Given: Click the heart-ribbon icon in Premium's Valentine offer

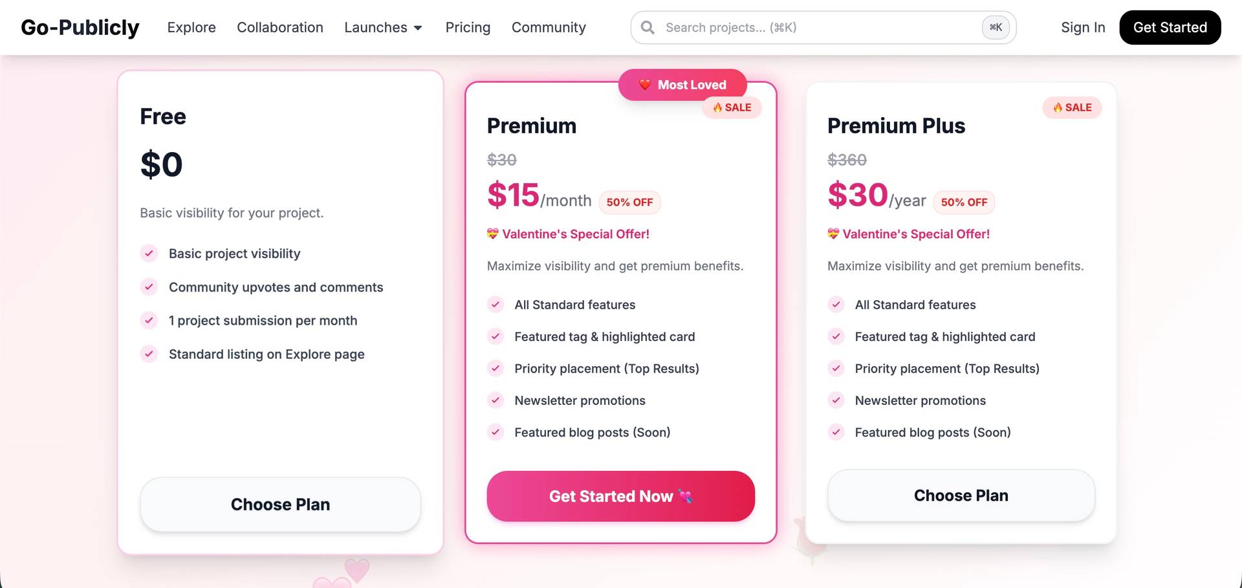Looking at the screenshot, I should tap(493, 234).
